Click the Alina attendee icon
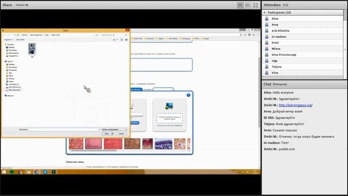Screen dimensions: 348x196 267,19
